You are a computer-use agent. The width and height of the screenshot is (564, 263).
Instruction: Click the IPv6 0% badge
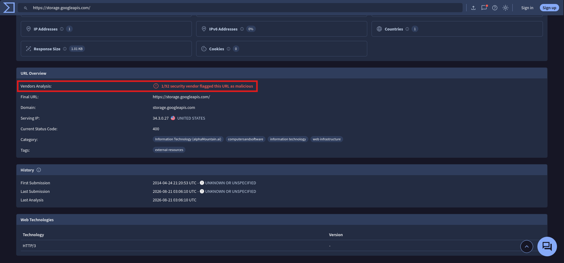[251, 29]
